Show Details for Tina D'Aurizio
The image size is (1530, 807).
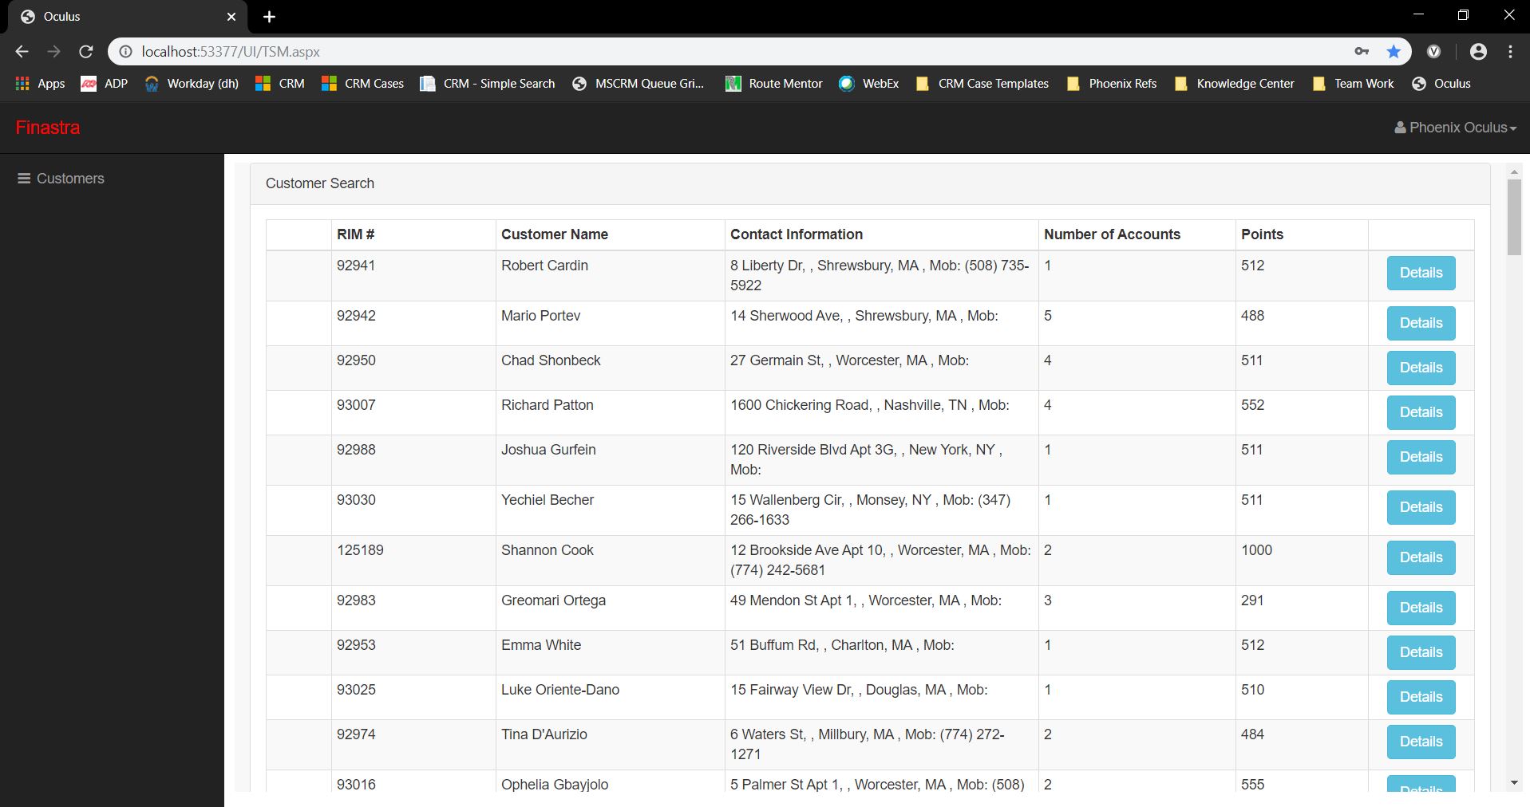coord(1421,742)
